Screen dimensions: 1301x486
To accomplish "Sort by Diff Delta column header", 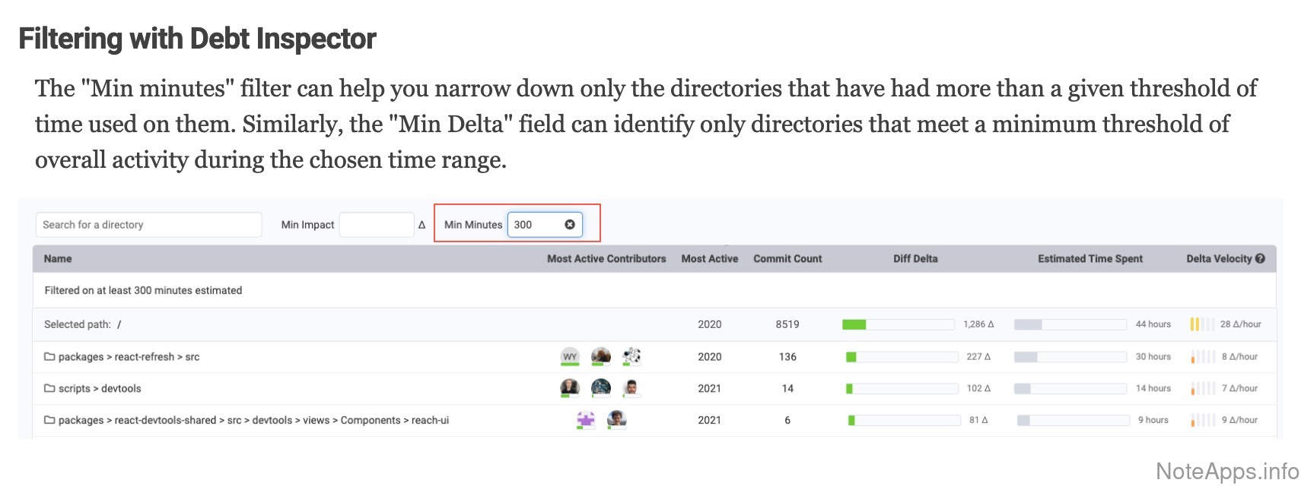I will (x=915, y=259).
